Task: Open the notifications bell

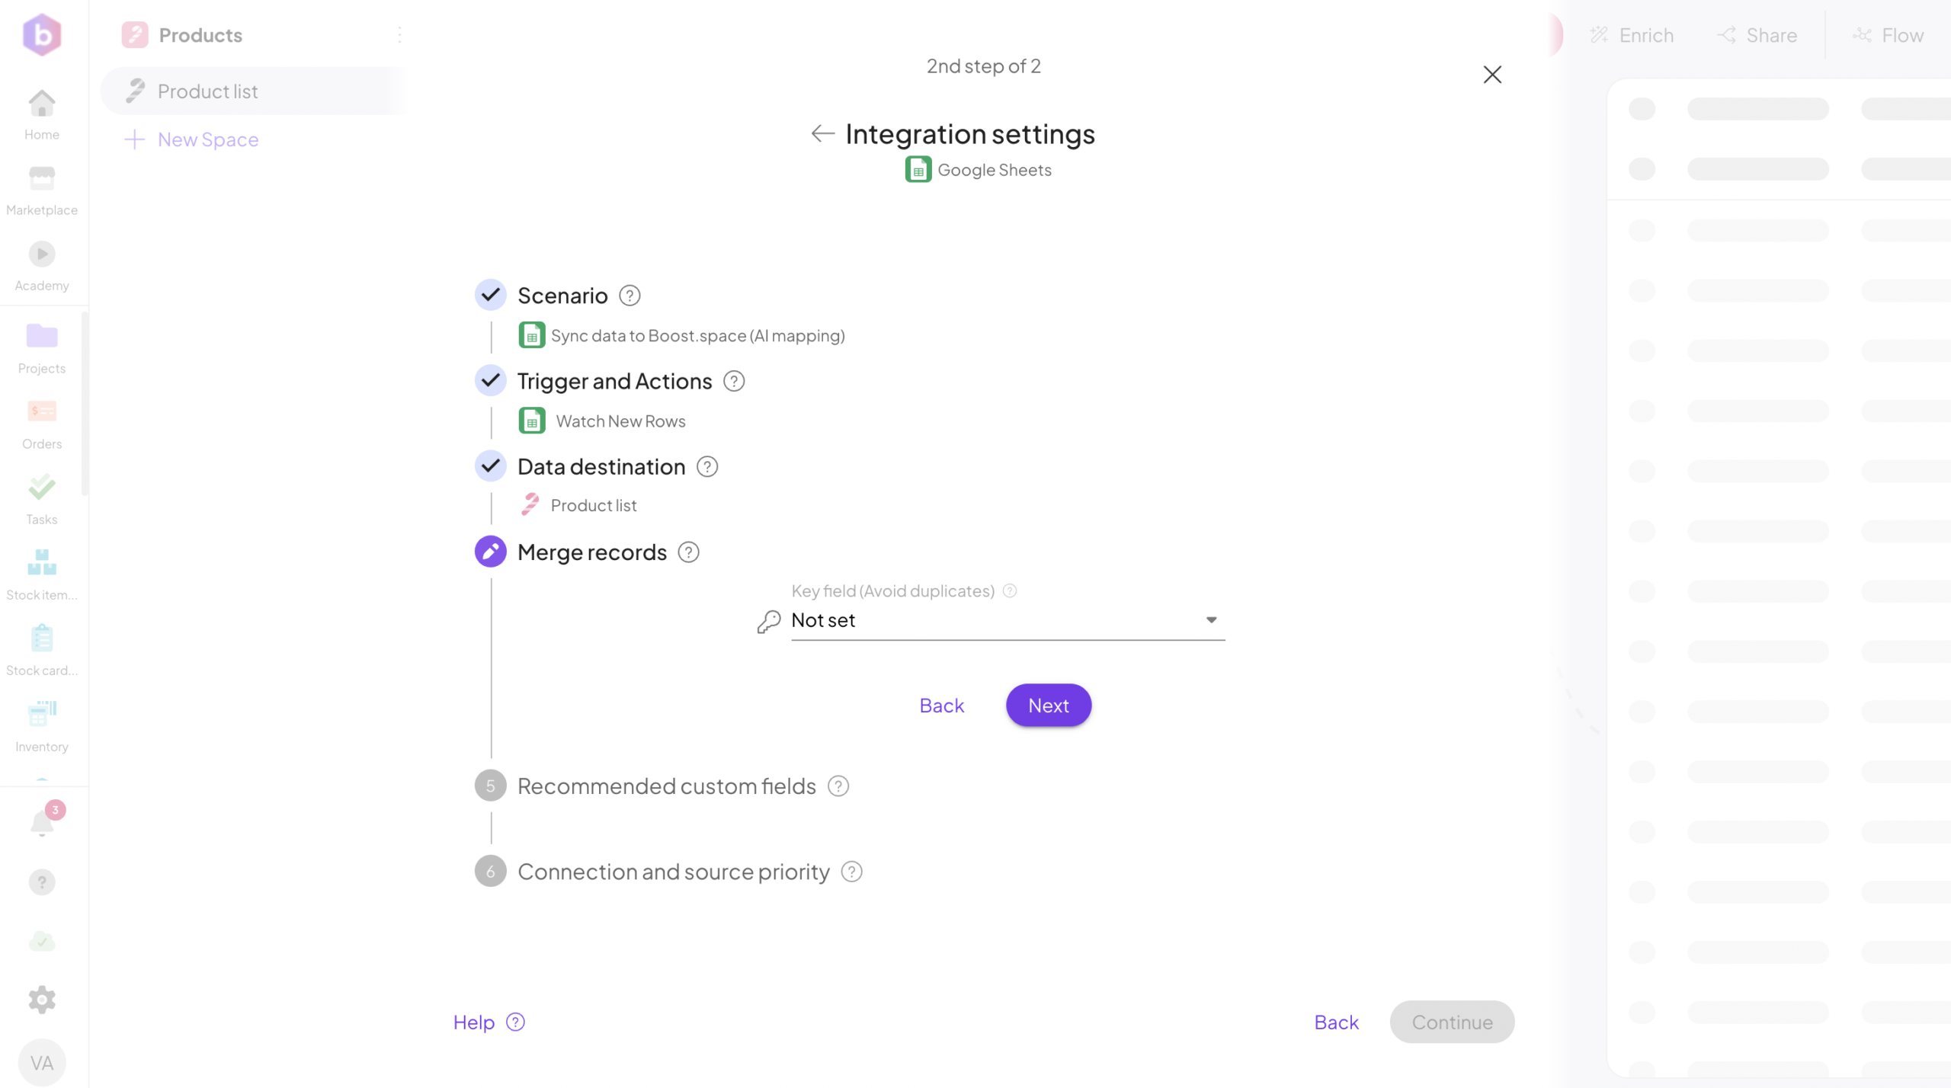Action: tap(43, 823)
